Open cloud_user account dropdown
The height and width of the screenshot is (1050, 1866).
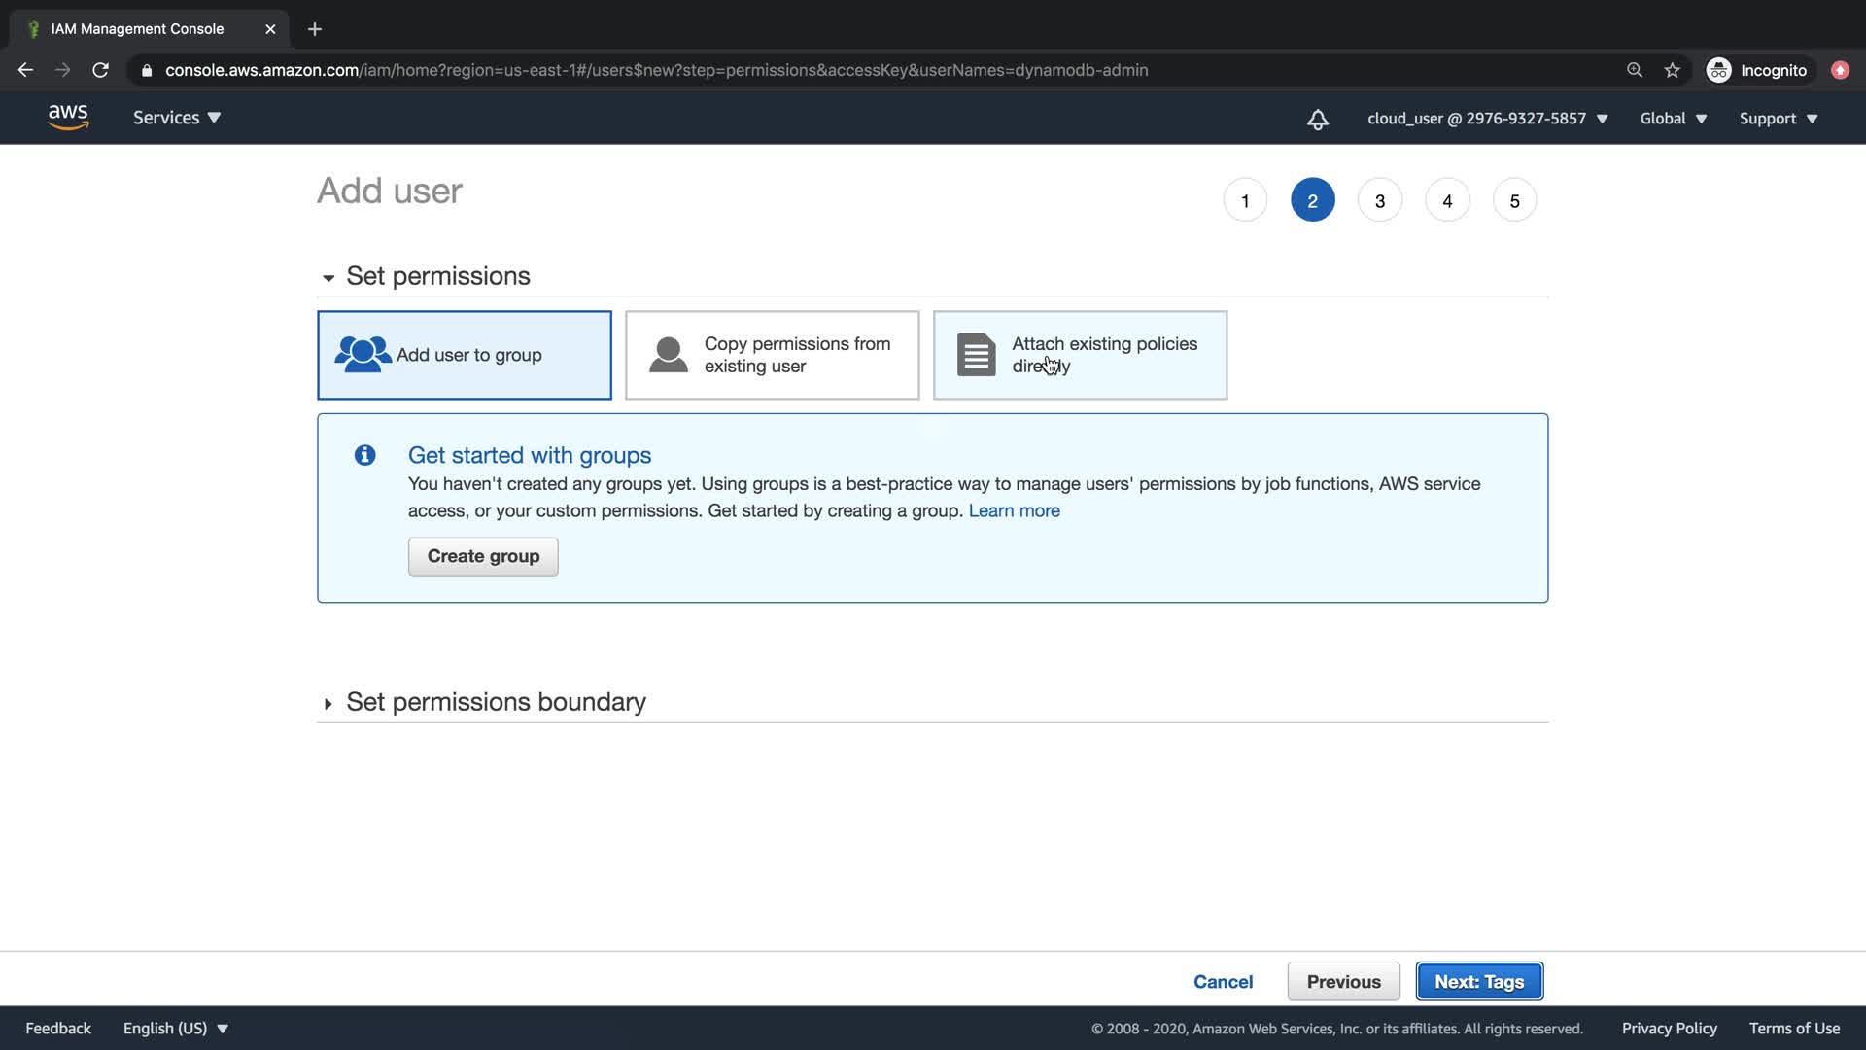(x=1487, y=119)
